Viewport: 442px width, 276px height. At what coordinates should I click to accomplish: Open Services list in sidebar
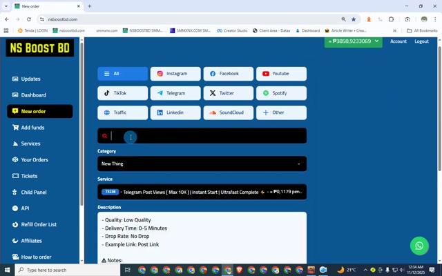26,144
